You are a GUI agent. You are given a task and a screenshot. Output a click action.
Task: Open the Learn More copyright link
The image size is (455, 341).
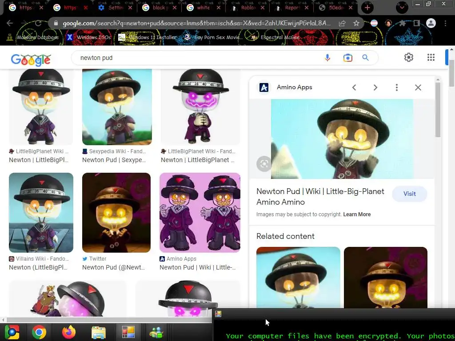pos(357,214)
